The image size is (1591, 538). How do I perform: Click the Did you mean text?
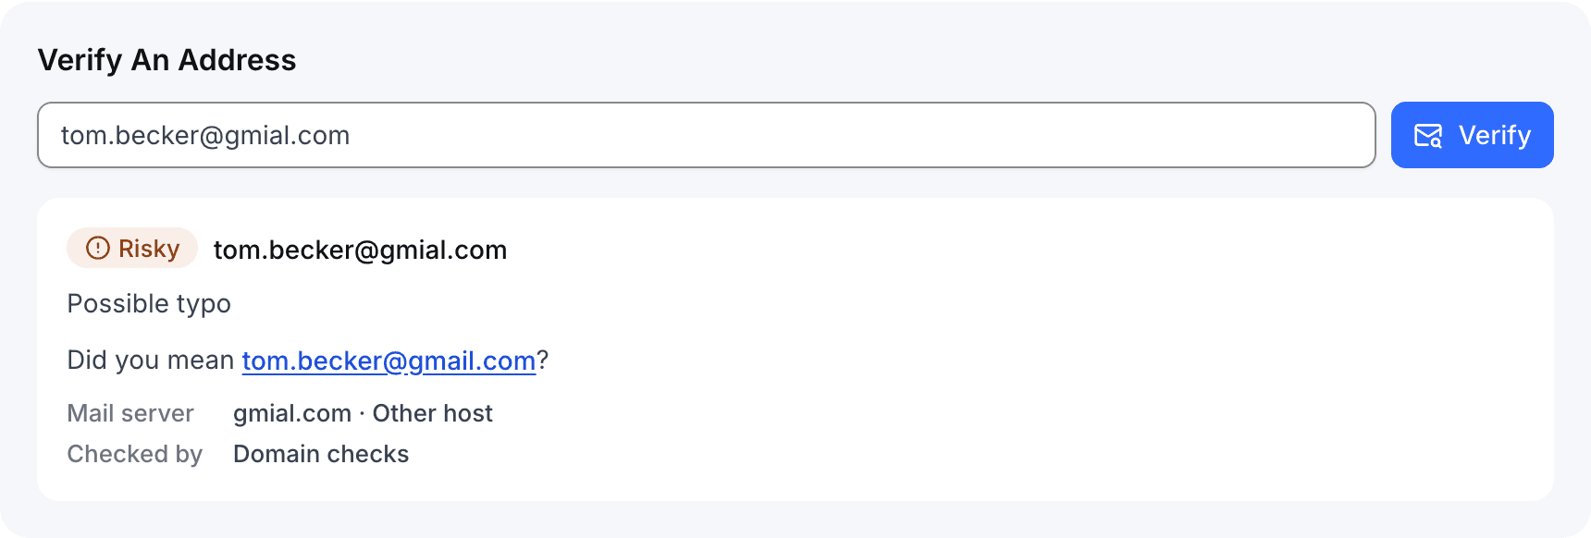pos(150,361)
